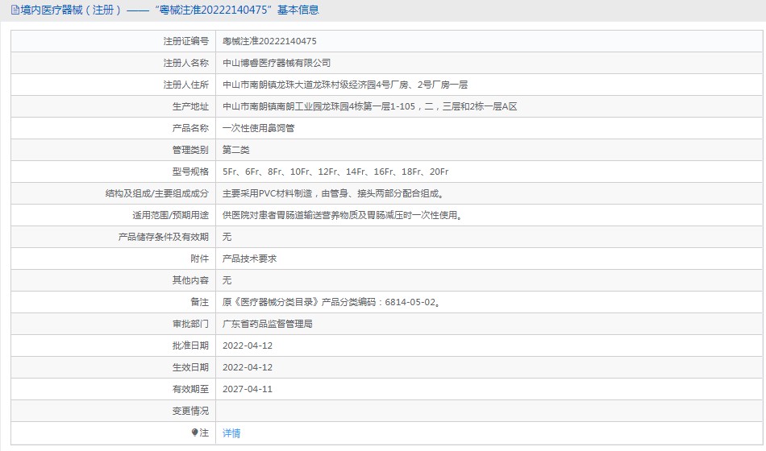Select expiry date 2027-04-11
This screenshot has width=766, height=451.
[x=248, y=389]
